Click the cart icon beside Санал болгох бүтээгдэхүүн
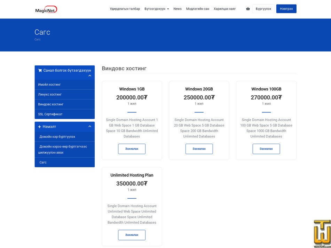 pyautogui.click(x=40, y=71)
